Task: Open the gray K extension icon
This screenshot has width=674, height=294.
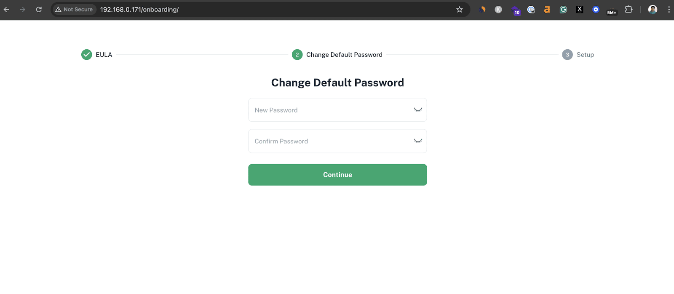Action: pyautogui.click(x=498, y=9)
